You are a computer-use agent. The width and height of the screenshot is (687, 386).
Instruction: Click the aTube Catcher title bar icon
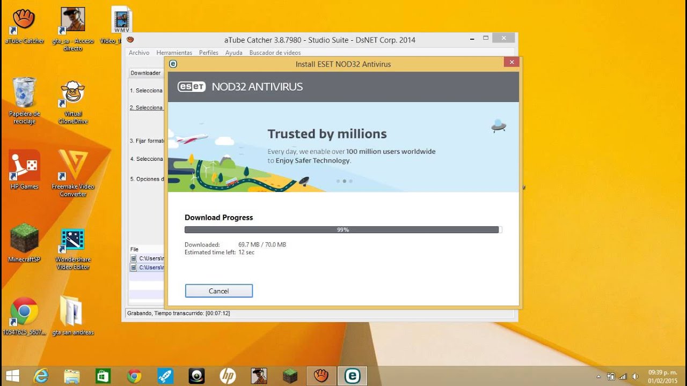130,39
